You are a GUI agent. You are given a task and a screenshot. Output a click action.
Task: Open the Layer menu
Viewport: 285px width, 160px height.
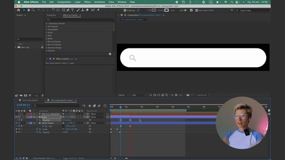tap(77, 2)
